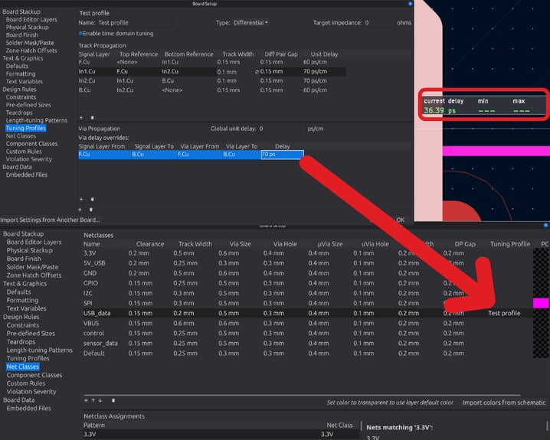Click Import colors from schematic button
550x440 pixels.
504,403
